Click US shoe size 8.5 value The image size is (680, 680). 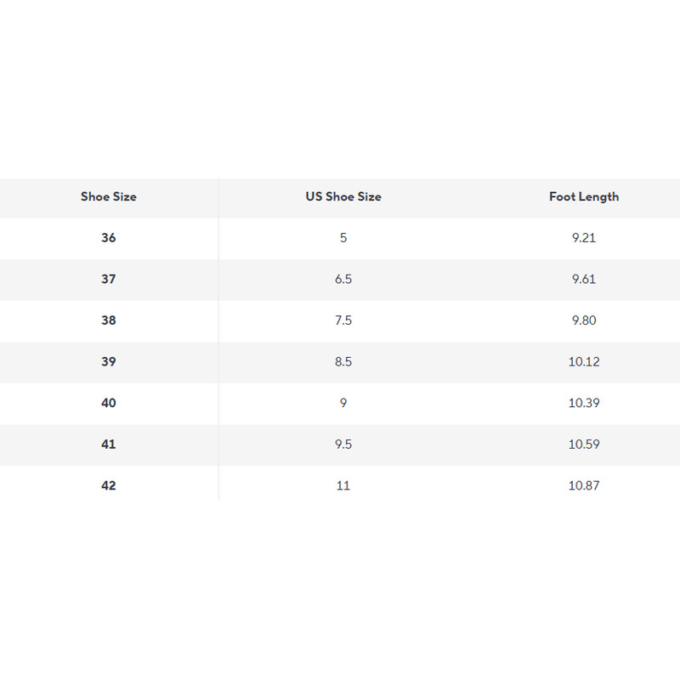tap(343, 361)
